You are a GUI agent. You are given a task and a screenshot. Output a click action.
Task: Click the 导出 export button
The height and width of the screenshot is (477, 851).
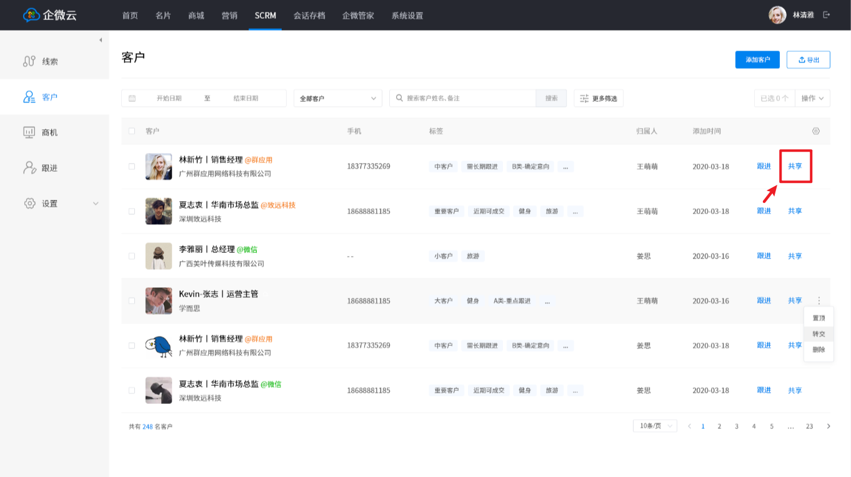click(x=808, y=60)
